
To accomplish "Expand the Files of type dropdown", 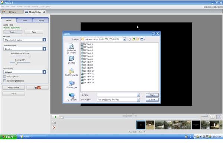I will click(x=138, y=100).
